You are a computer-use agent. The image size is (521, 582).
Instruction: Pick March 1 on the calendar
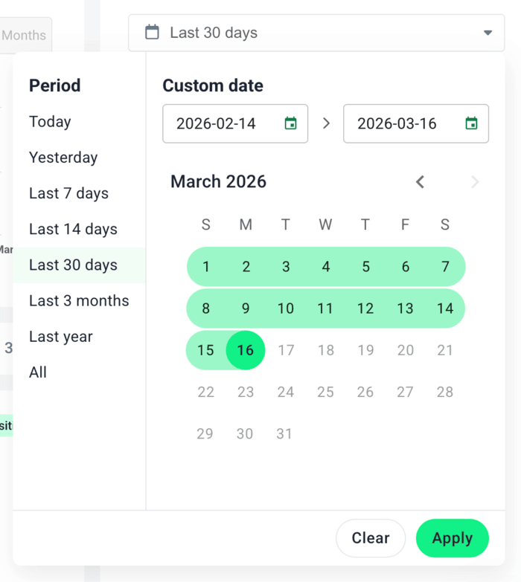pyautogui.click(x=206, y=267)
